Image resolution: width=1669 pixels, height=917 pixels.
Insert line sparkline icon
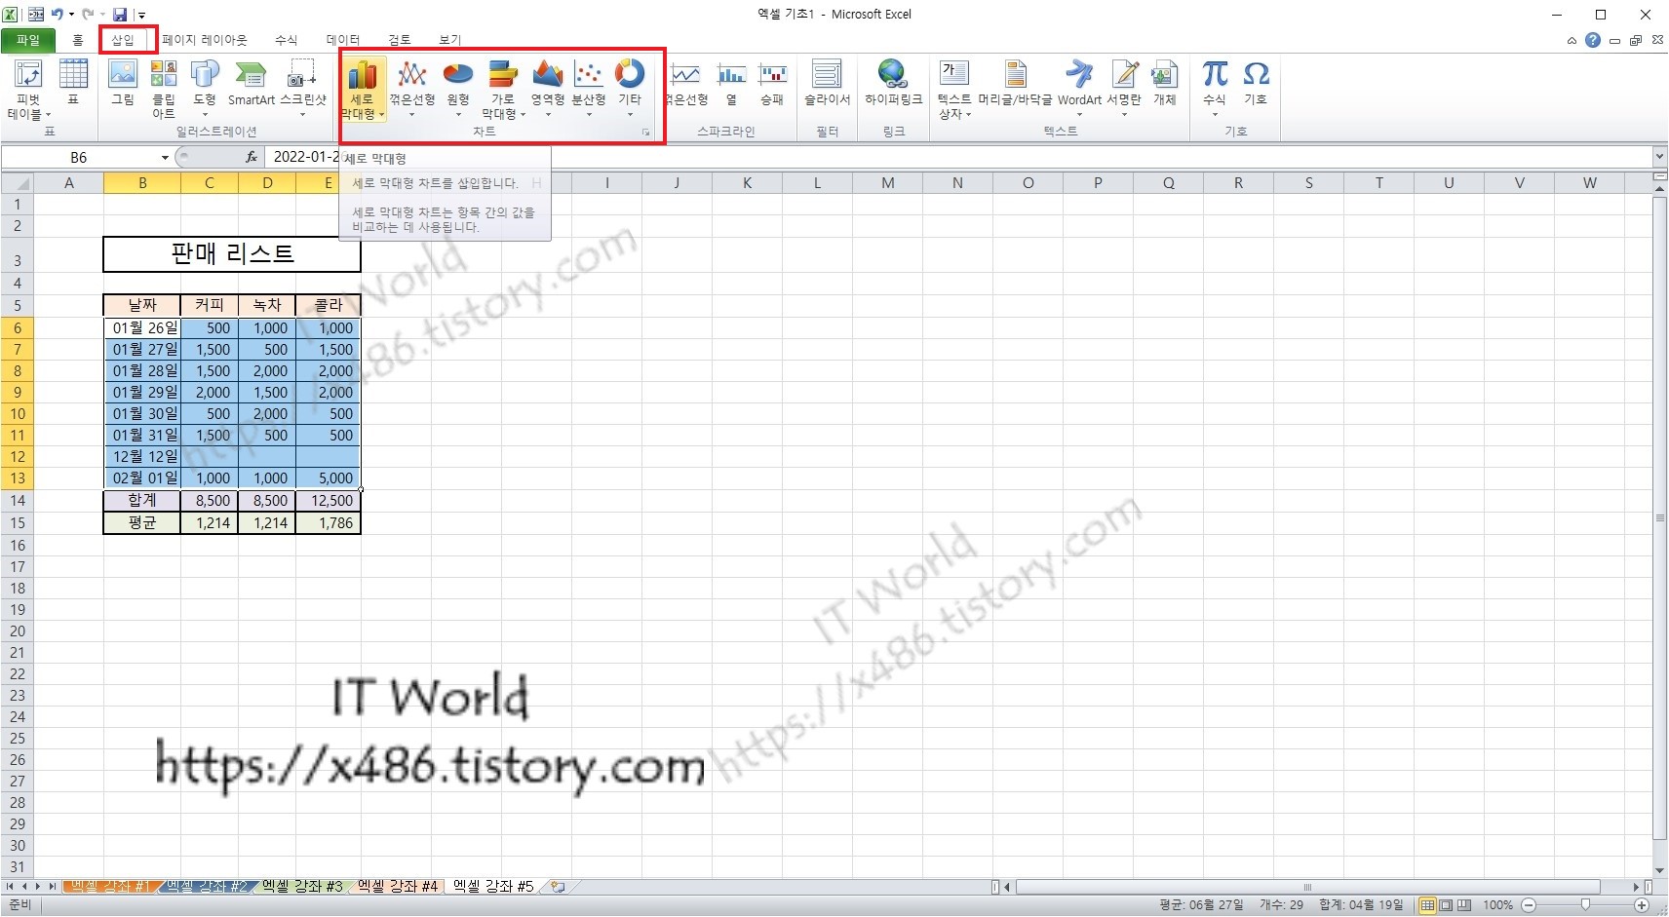pyautogui.click(x=686, y=82)
